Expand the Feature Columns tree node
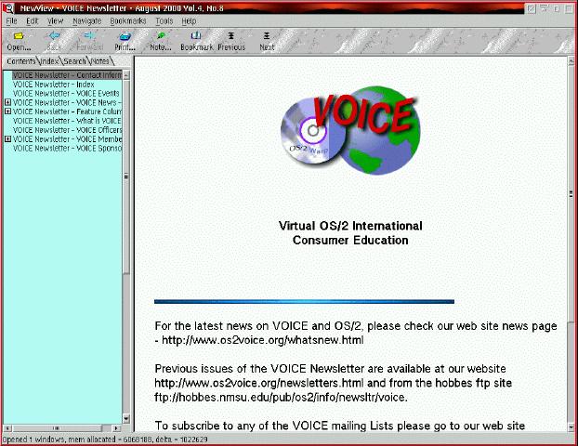This screenshot has width=578, height=446. point(7,111)
